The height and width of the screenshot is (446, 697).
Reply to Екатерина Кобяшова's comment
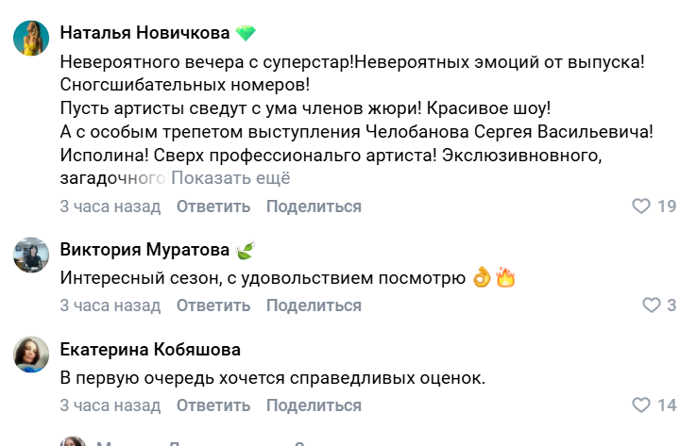pos(213,405)
